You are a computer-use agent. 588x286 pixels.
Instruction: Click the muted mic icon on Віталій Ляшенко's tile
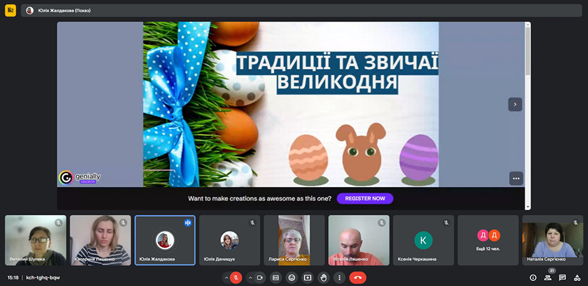pos(382,223)
